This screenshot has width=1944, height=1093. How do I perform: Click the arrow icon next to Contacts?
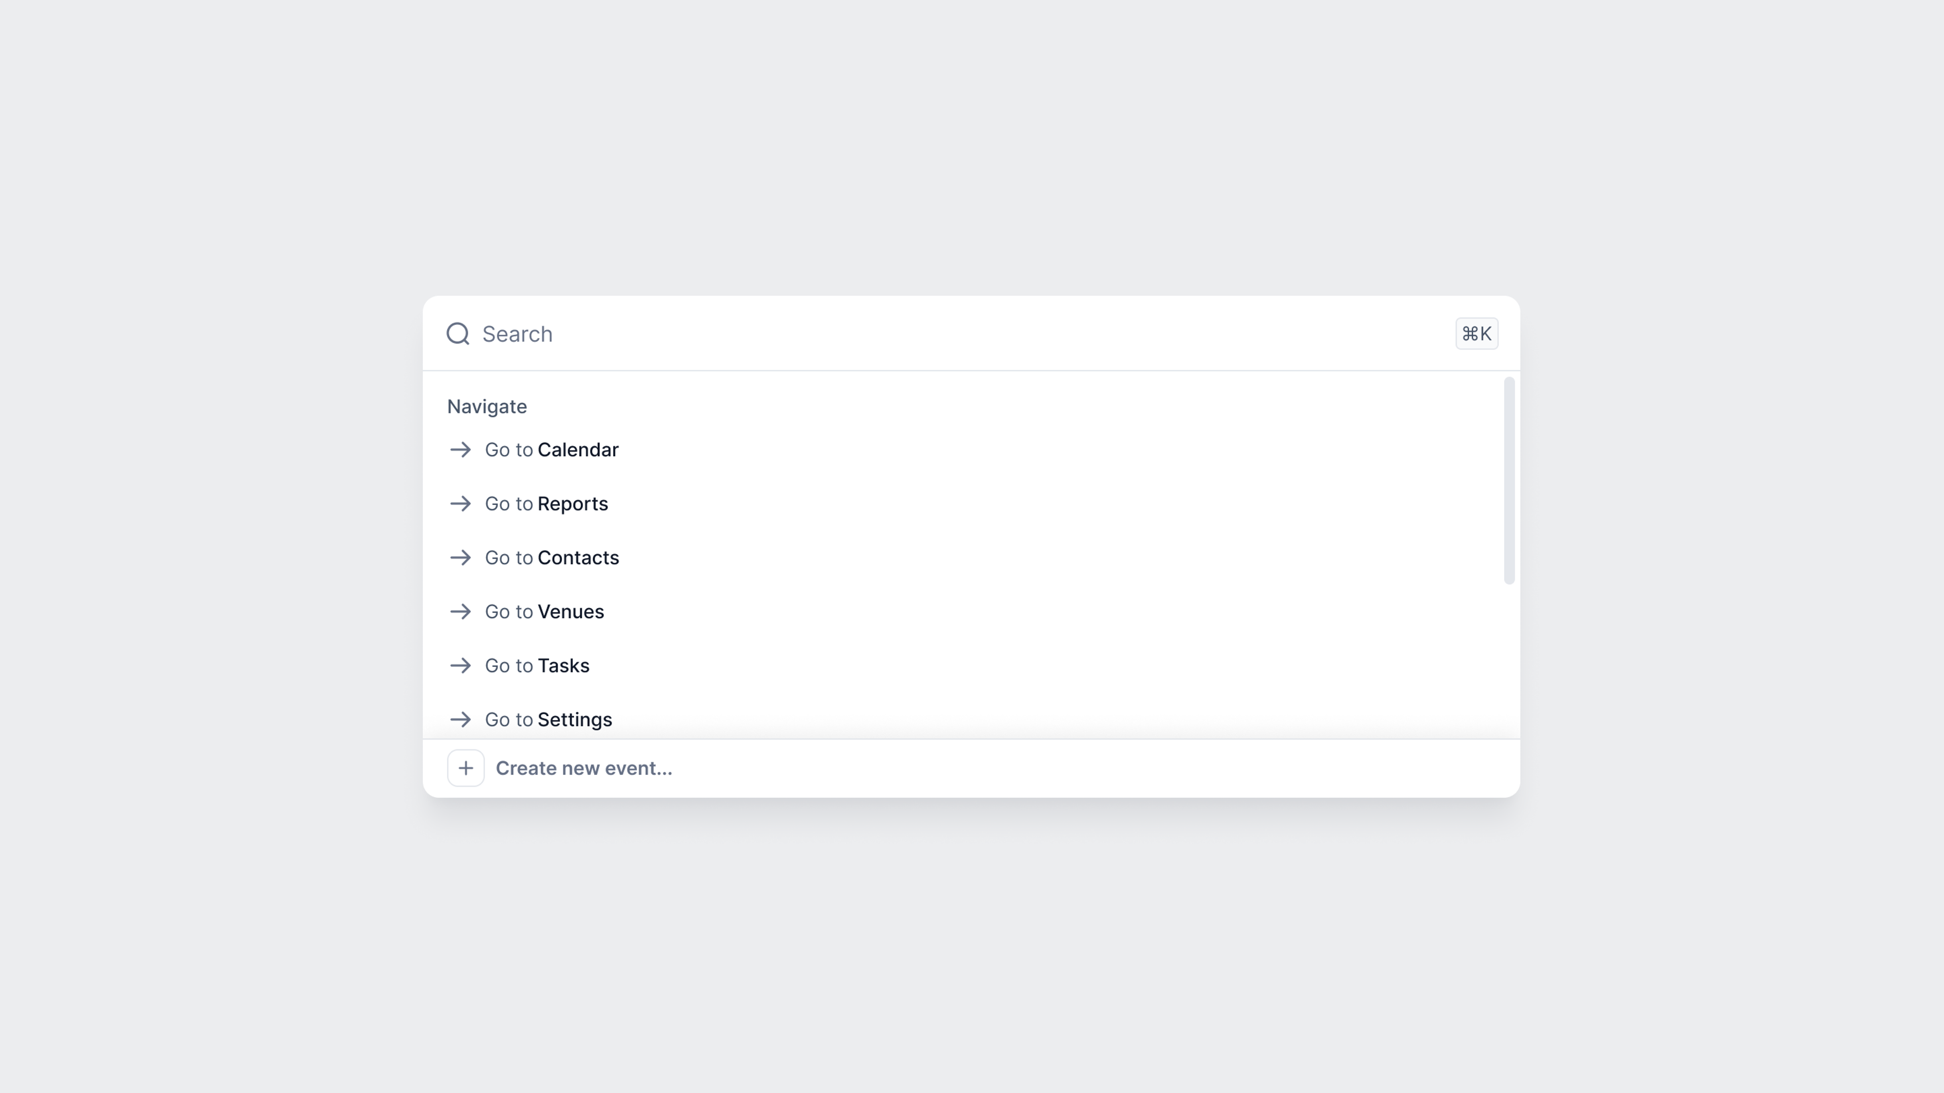click(x=460, y=558)
